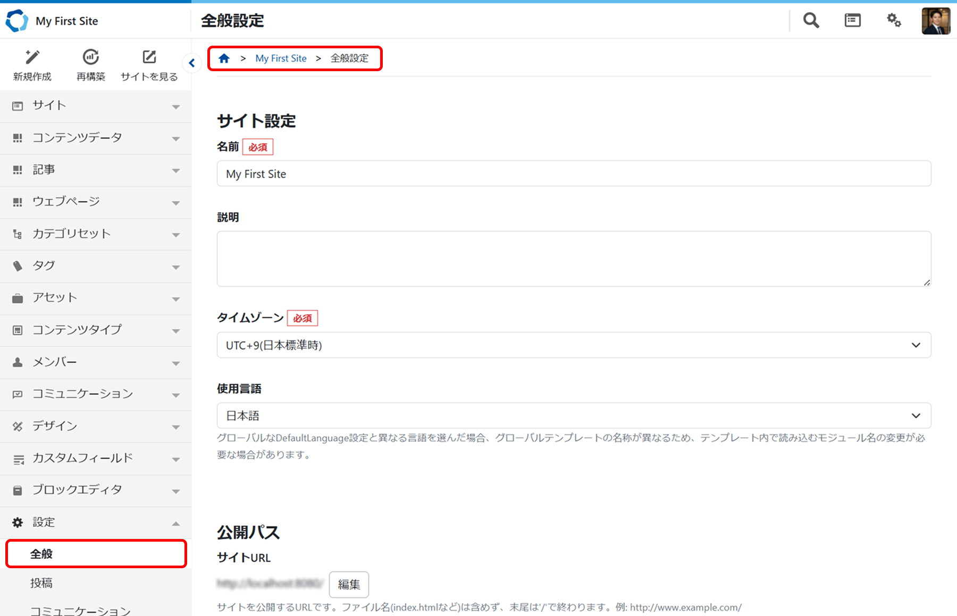
Task: Collapse the 設定 sidebar section
Action: [x=96, y=523]
